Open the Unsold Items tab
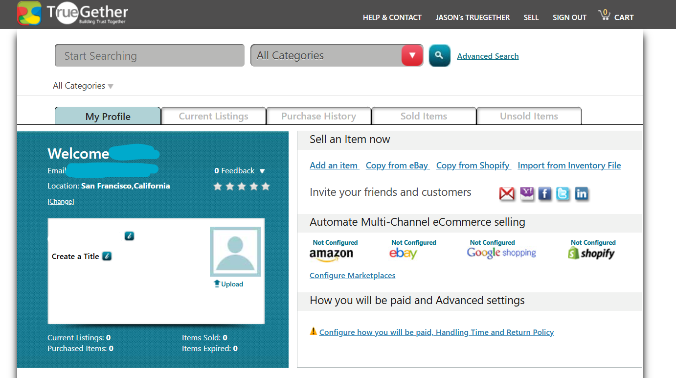 coord(529,116)
